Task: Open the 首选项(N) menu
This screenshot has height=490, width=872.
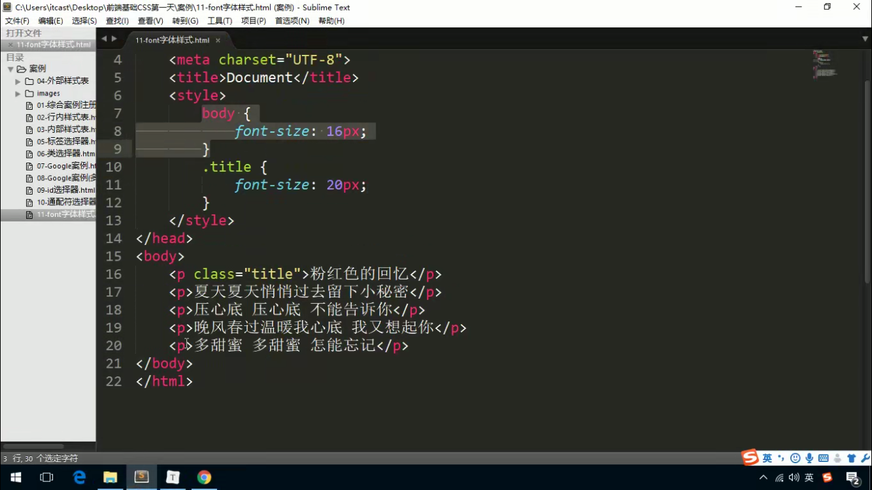Action: pyautogui.click(x=292, y=21)
